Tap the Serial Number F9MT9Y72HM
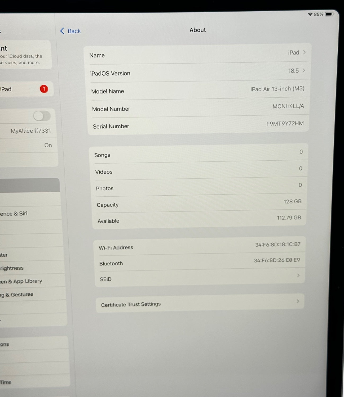Image resolution: width=344 pixels, height=397 pixels. pyautogui.click(x=285, y=123)
